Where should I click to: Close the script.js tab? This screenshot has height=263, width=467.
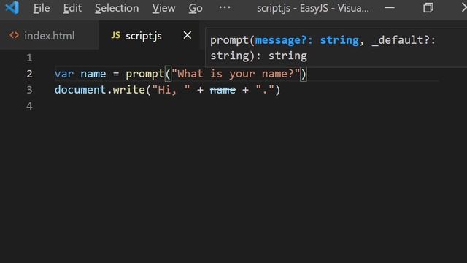pos(188,35)
